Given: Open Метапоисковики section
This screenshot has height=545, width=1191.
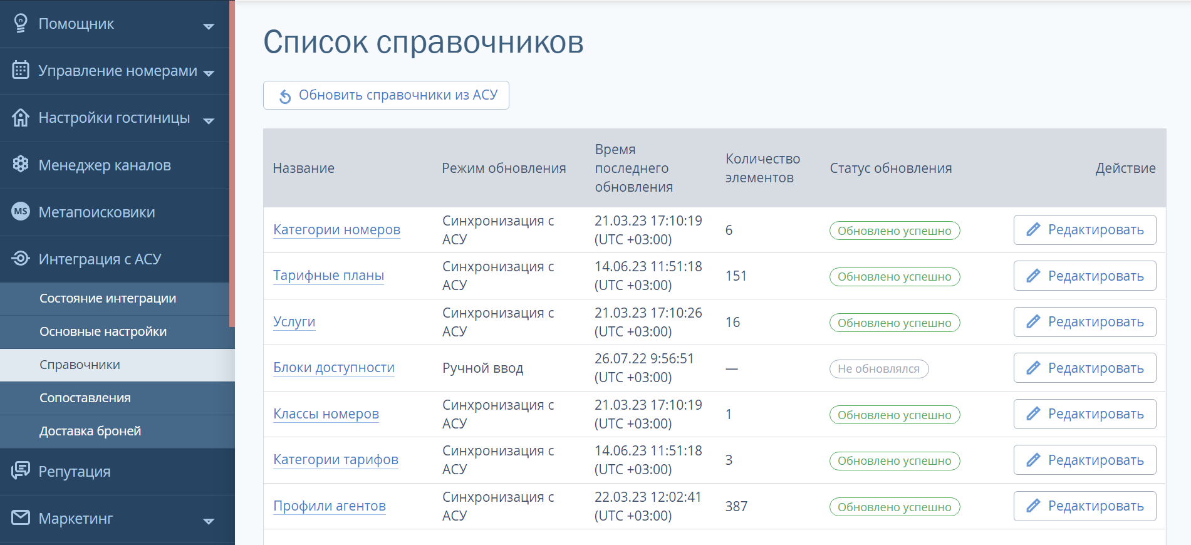Looking at the screenshot, I should [115, 212].
